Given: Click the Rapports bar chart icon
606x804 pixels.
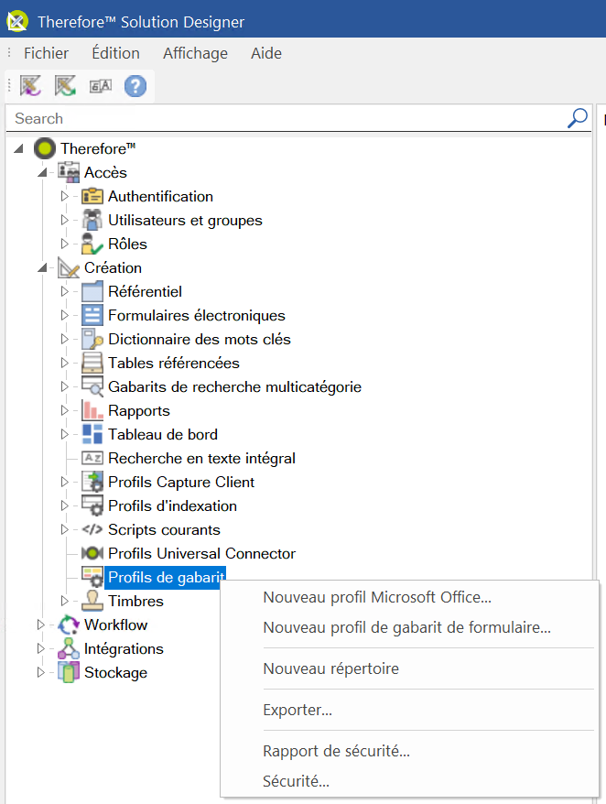Looking at the screenshot, I should point(92,410).
